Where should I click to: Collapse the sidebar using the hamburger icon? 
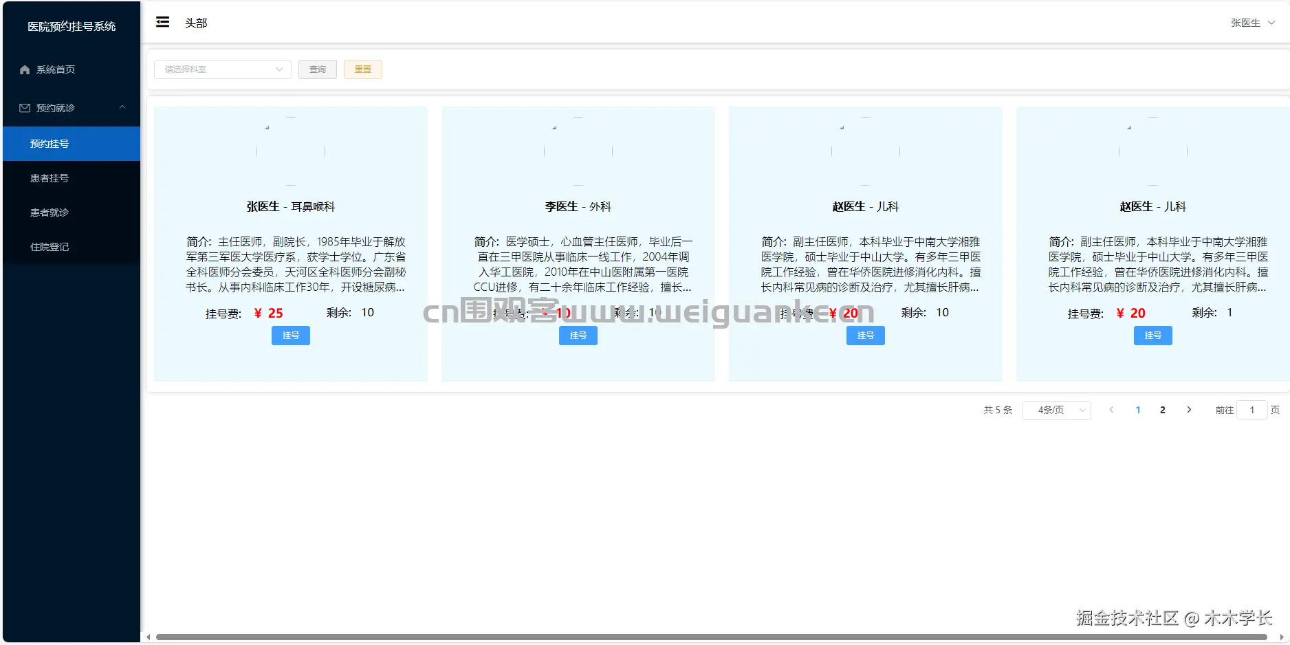pyautogui.click(x=162, y=22)
